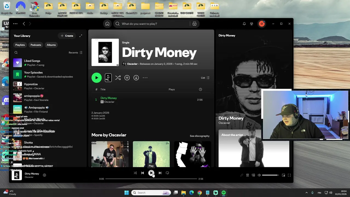This screenshot has height=197, width=350.
Task: Open third album with purple hands cover
Action: (x=192, y=154)
